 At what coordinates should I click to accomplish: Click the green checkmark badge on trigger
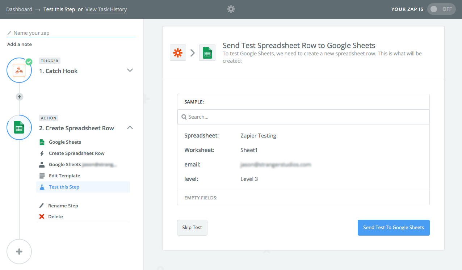click(x=29, y=62)
